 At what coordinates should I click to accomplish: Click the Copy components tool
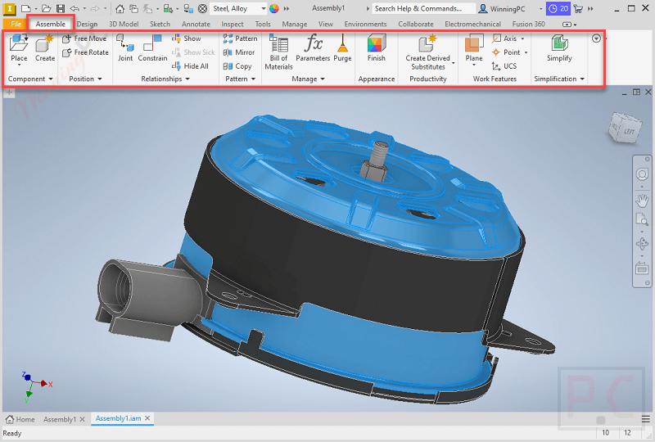(x=237, y=66)
